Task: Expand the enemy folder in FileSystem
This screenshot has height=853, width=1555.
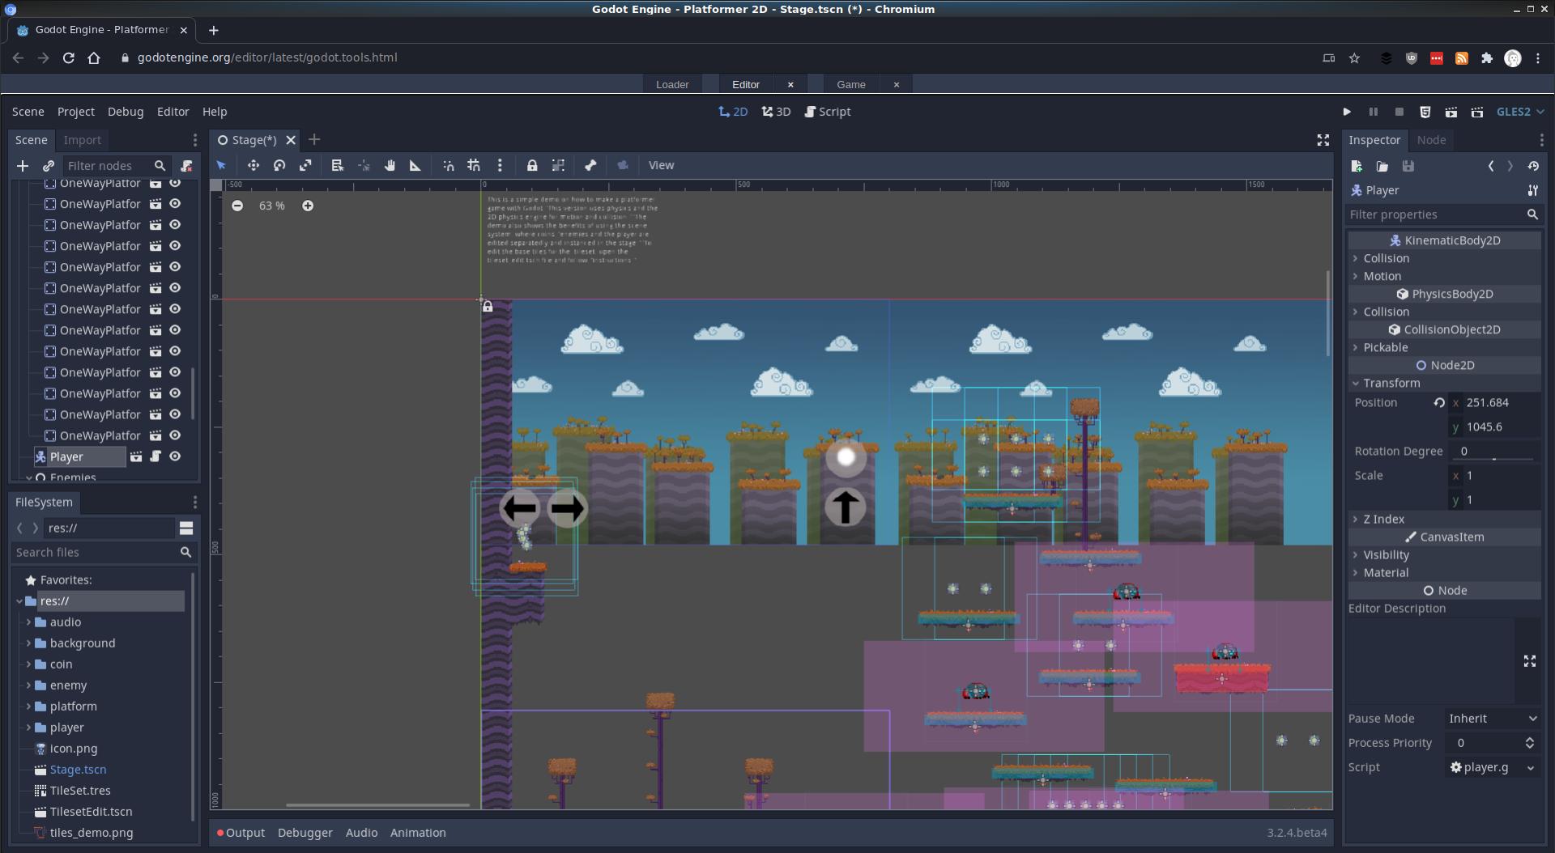Action: pos(28,685)
